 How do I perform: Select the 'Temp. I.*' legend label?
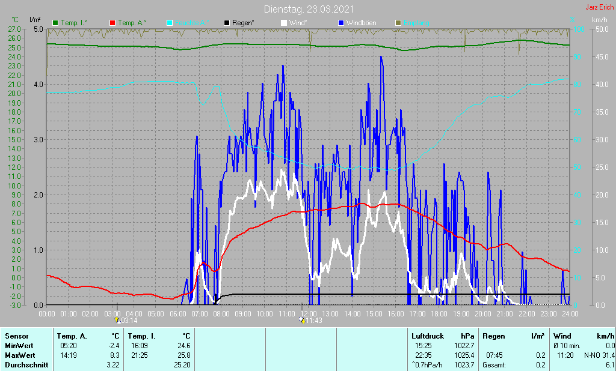click(74, 23)
